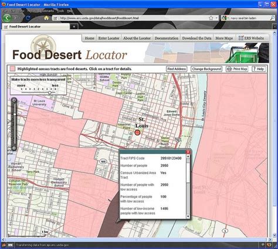This screenshot has width=278, height=249.
Task: Click the Census Urbanized Area Yes value
Action: tap(163, 173)
